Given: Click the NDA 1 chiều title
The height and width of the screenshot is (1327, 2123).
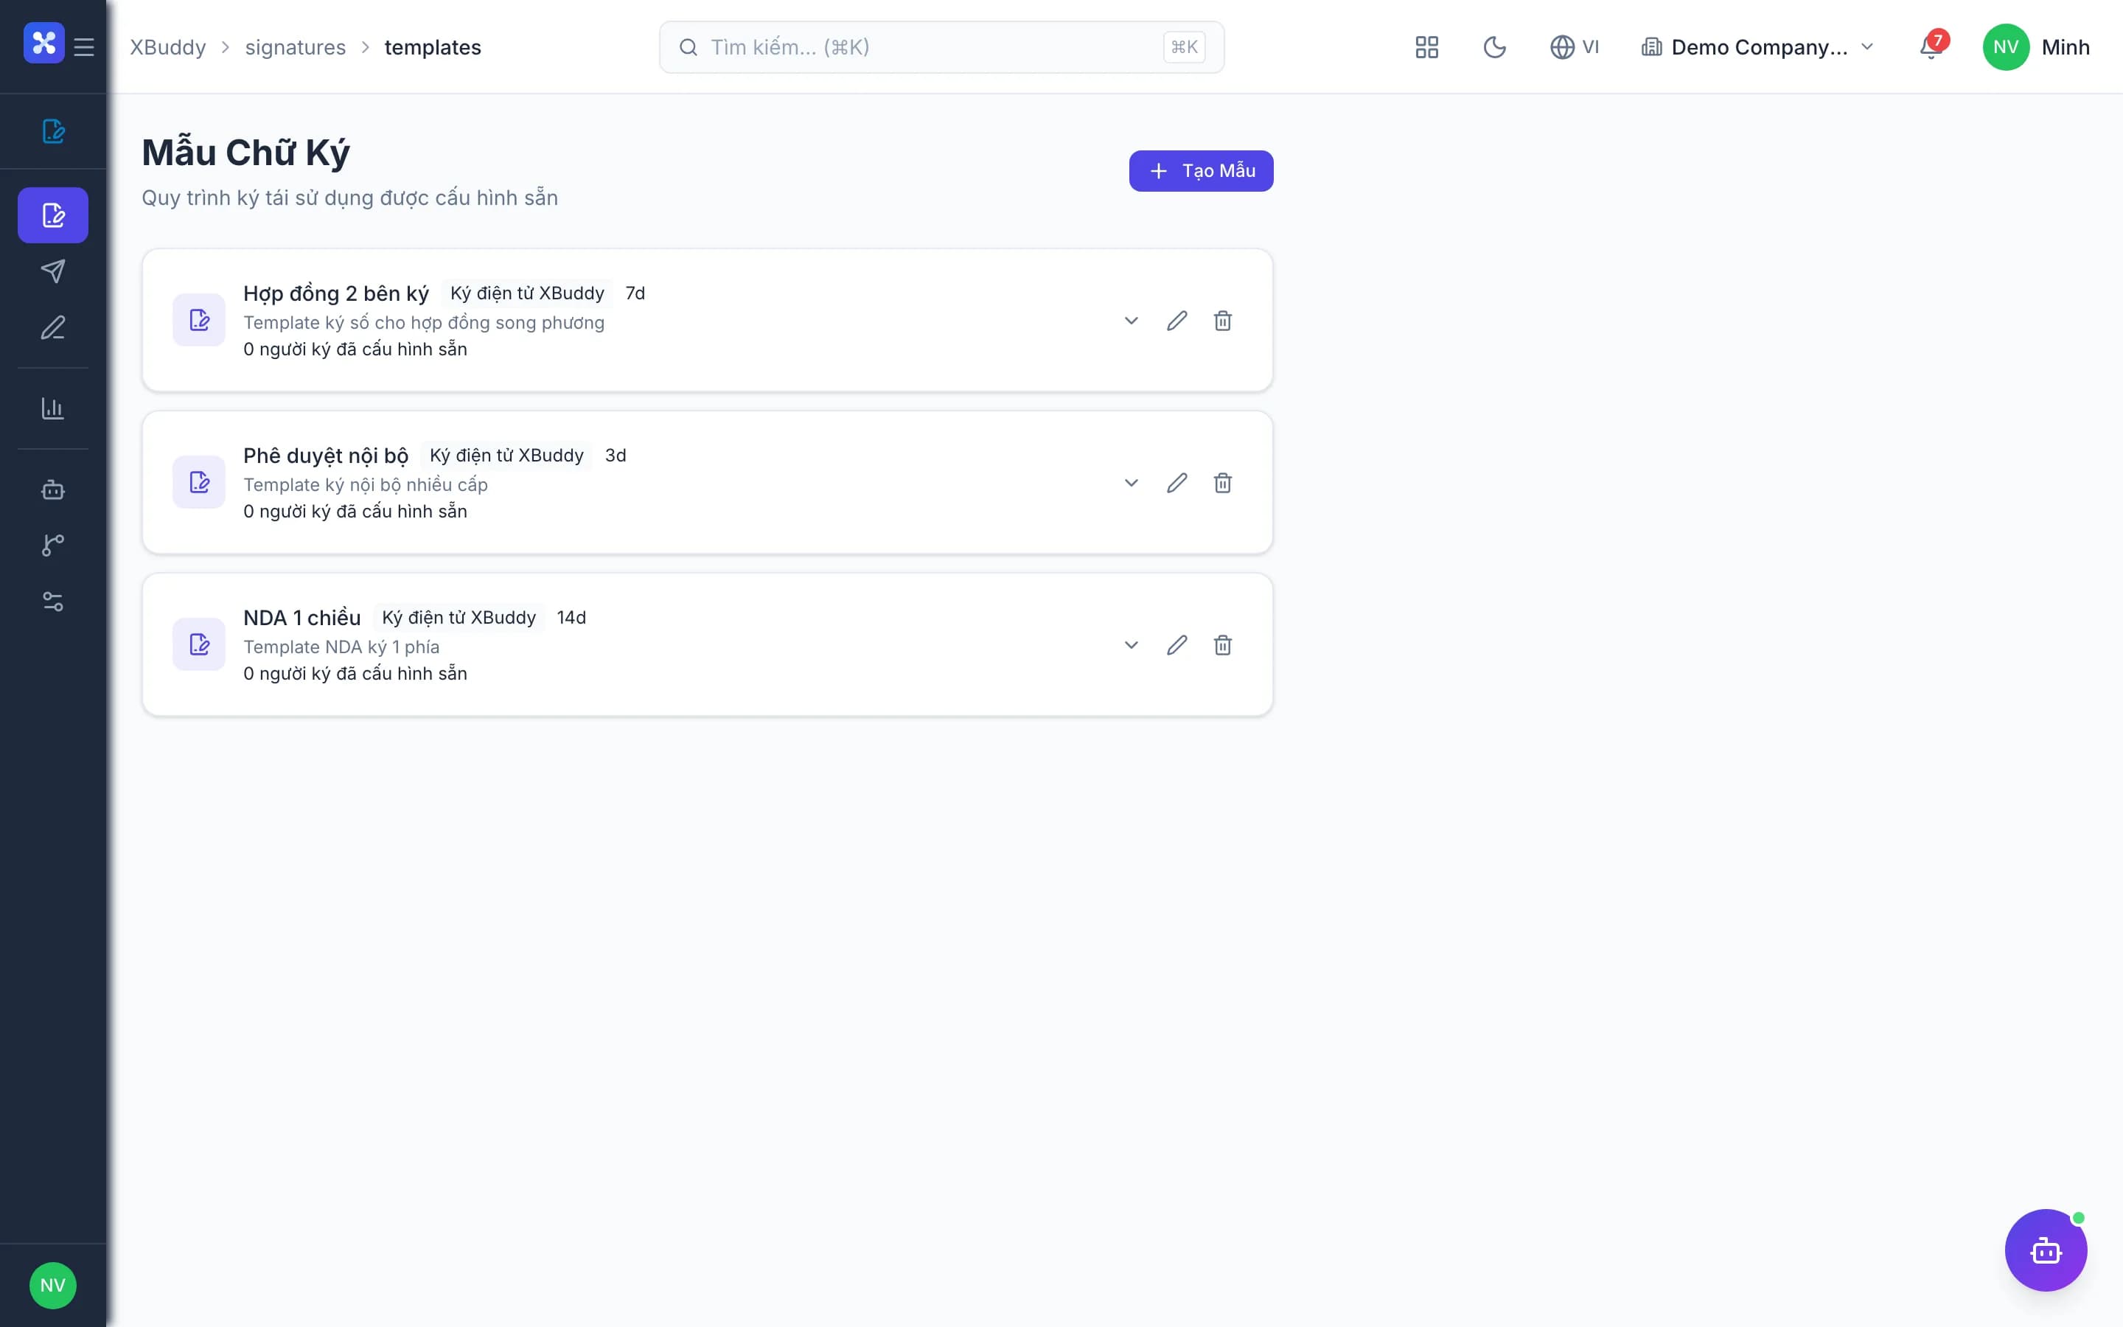Looking at the screenshot, I should (301, 618).
